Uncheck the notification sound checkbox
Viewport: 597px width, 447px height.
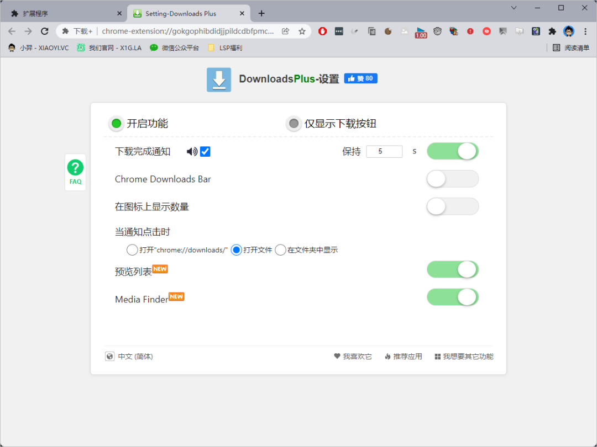tap(205, 152)
